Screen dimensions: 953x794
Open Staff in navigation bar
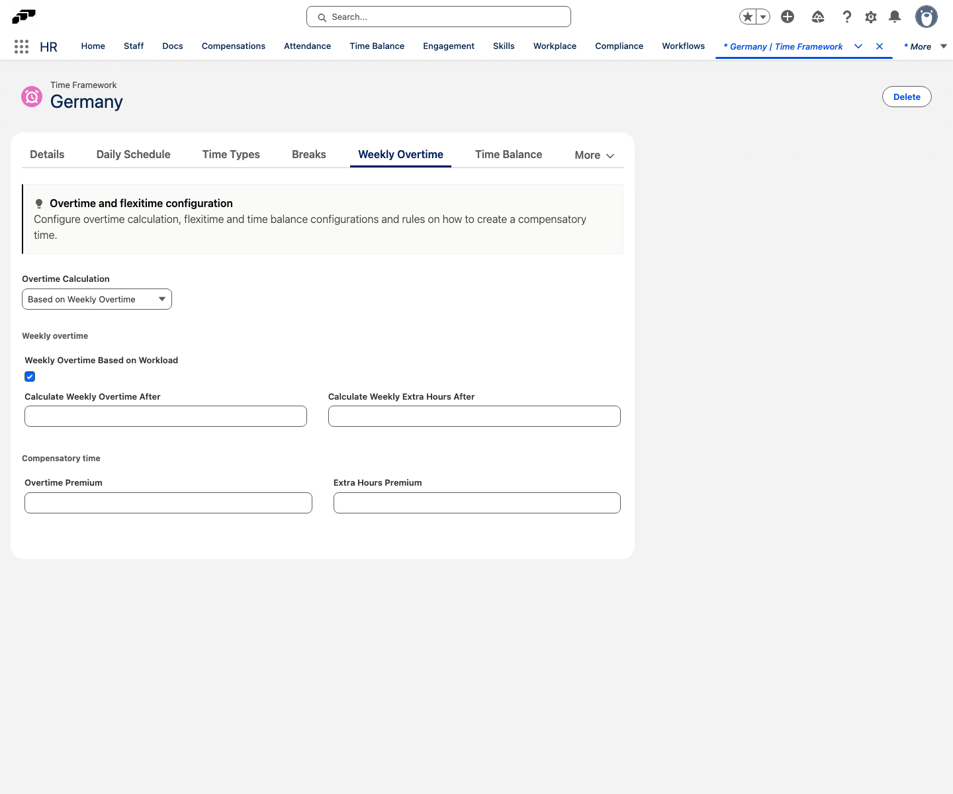(134, 46)
